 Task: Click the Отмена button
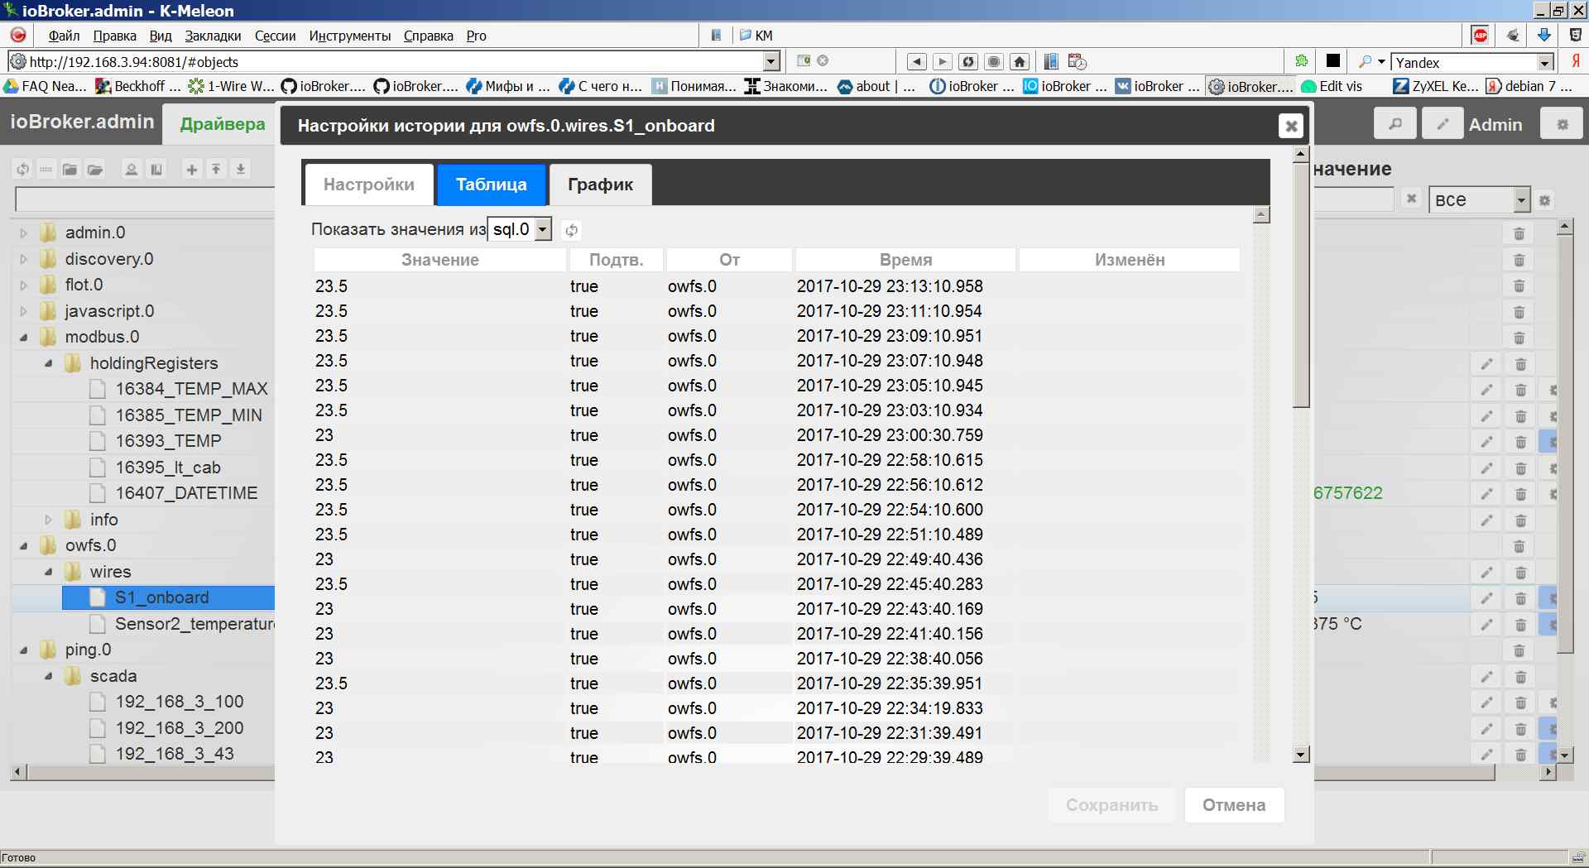[x=1234, y=805]
